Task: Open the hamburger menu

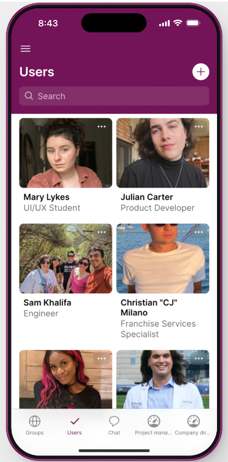Action: tap(26, 48)
